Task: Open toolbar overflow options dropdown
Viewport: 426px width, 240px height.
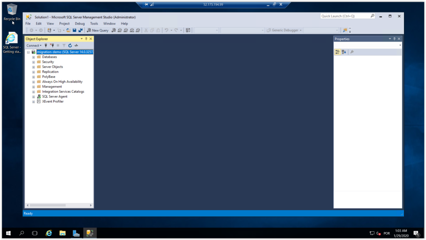Action: click(x=350, y=30)
